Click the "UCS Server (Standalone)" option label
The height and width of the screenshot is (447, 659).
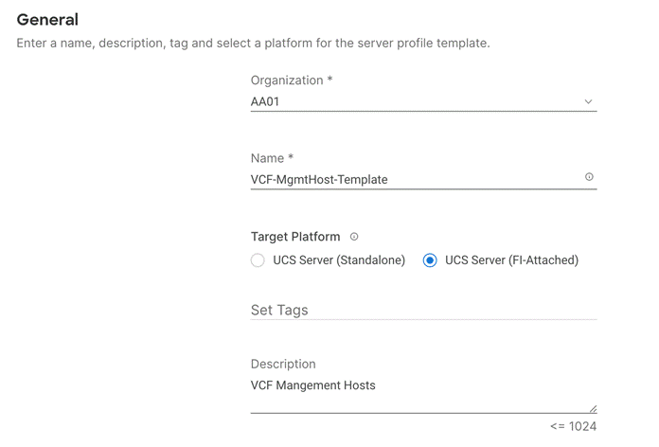click(339, 260)
